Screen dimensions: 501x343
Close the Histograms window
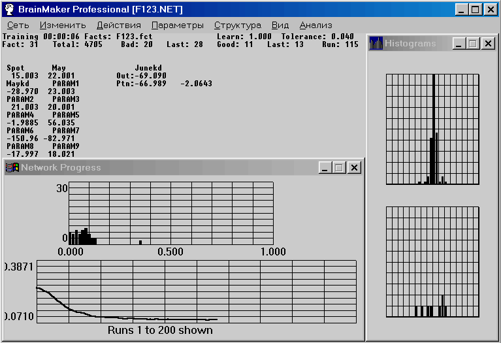(487, 44)
